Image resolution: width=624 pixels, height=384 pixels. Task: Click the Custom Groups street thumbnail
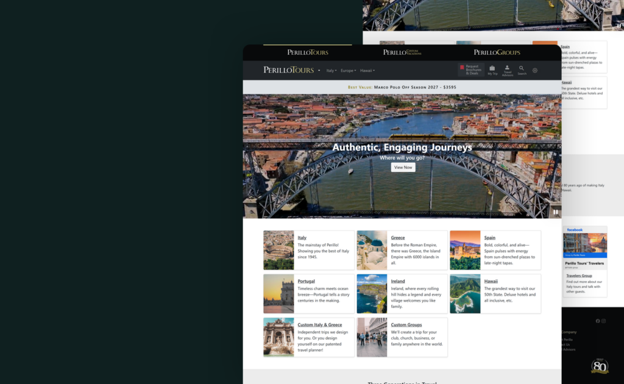(372, 337)
